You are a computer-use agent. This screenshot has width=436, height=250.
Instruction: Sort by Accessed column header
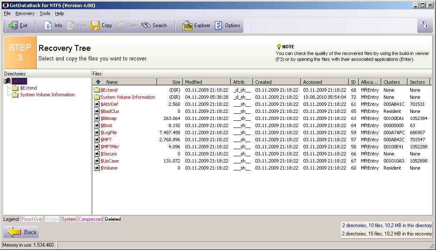coord(324,82)
